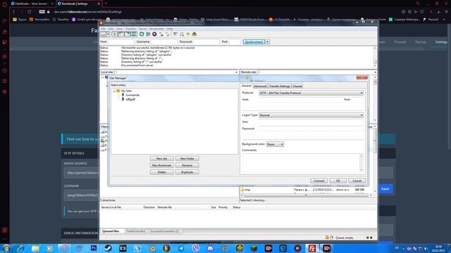Switch to the Successful transfers tab
451x253 pixels.
point(165,231)
